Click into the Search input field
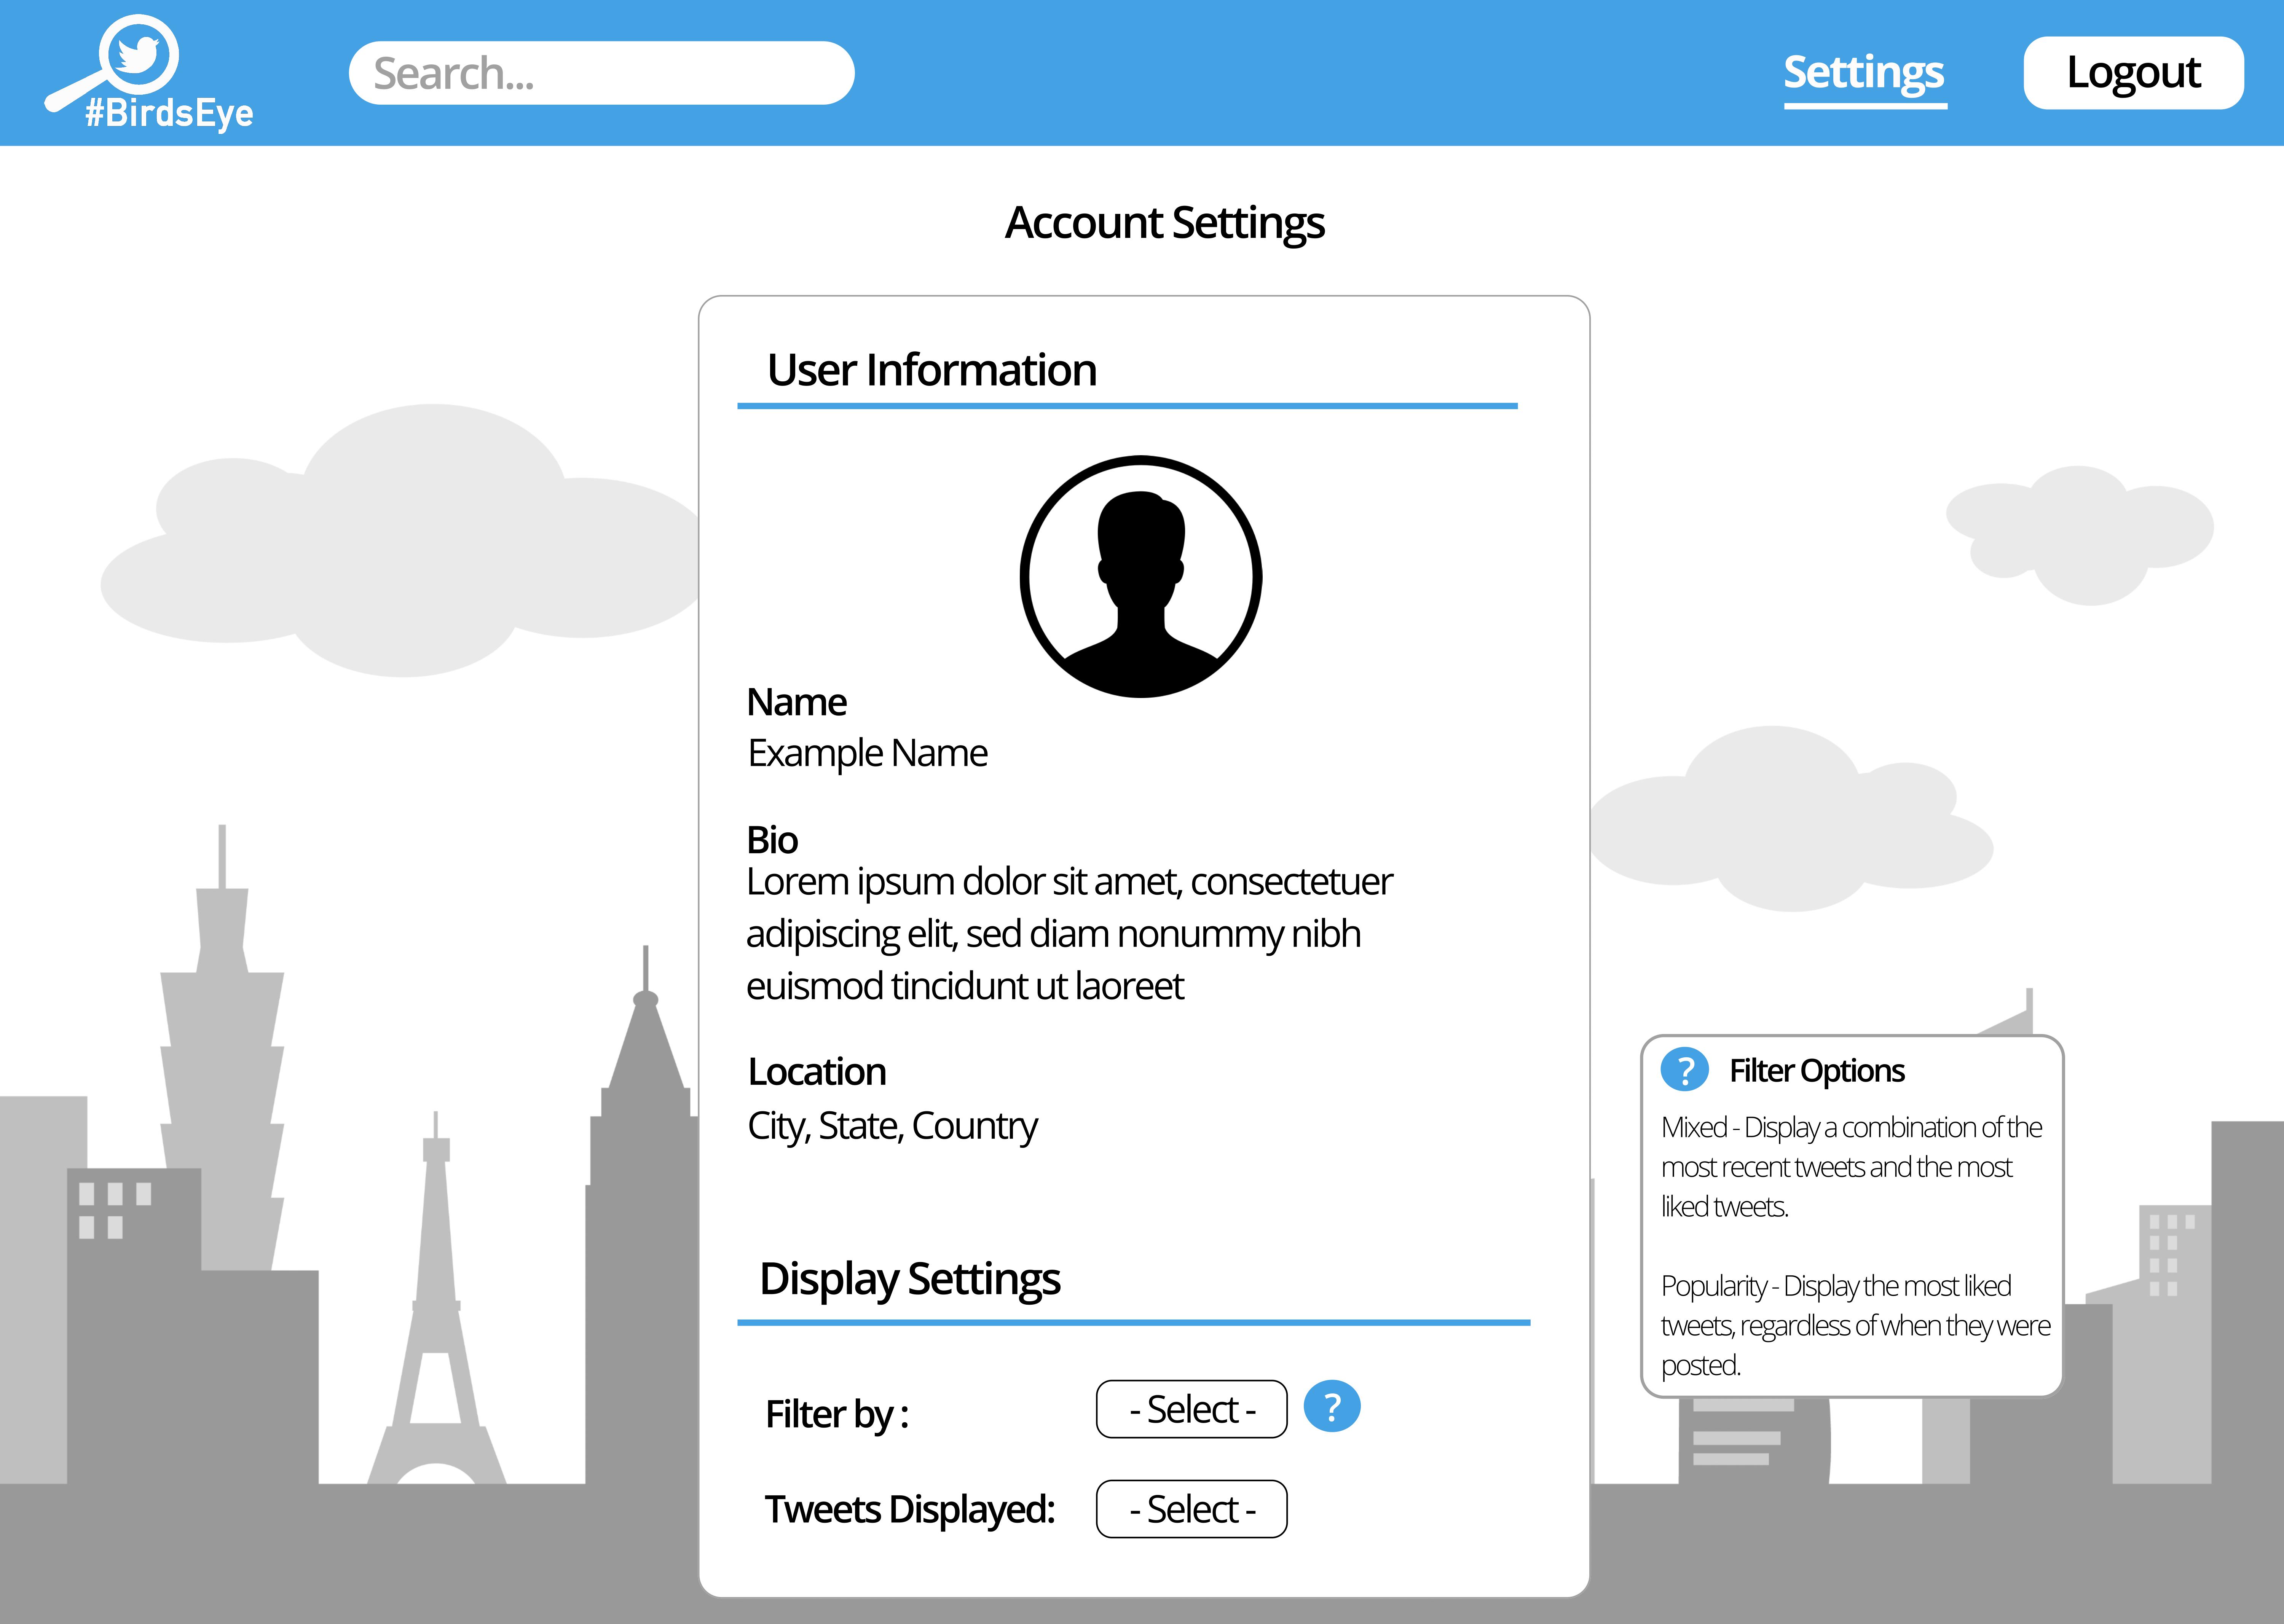This screenshot has height=1624, width=2284. (x=601, y=73)
